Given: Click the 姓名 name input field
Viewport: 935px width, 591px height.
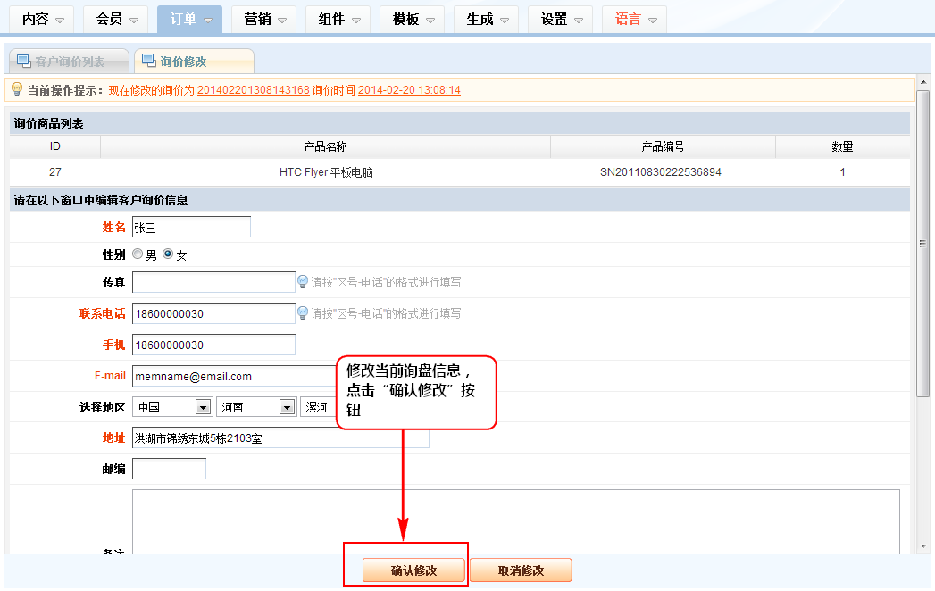Looking at the screenshot, I should point(191,227).
